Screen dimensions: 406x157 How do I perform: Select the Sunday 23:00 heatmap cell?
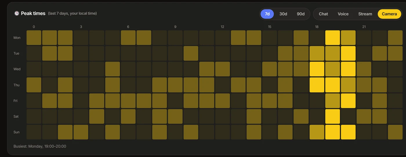(395, 132)
